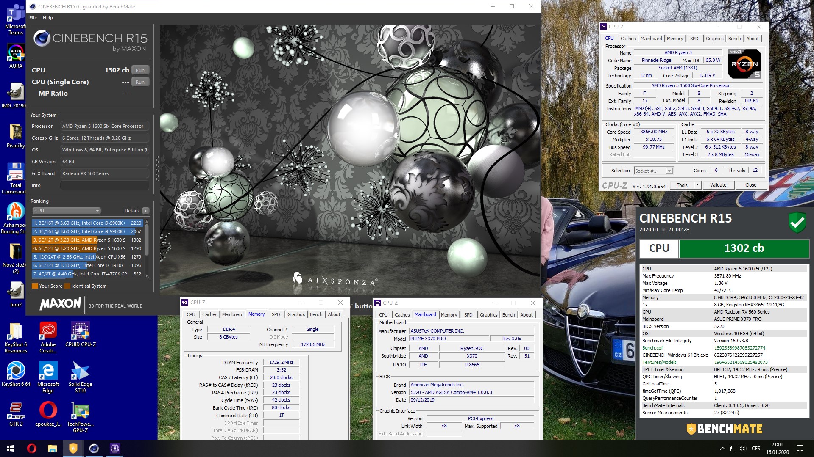
Task: Click the CPU-Z Validate button
Action: coord(718,185)
